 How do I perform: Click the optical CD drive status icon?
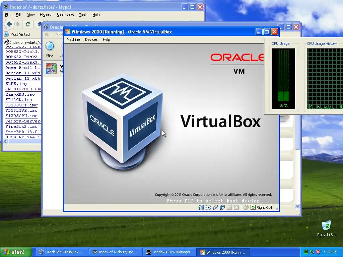click(208, 207)
